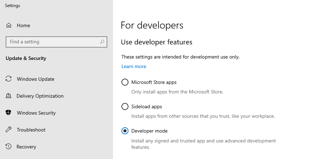
Task: Click the Windows Security shield icon
Action: (8, 112)
